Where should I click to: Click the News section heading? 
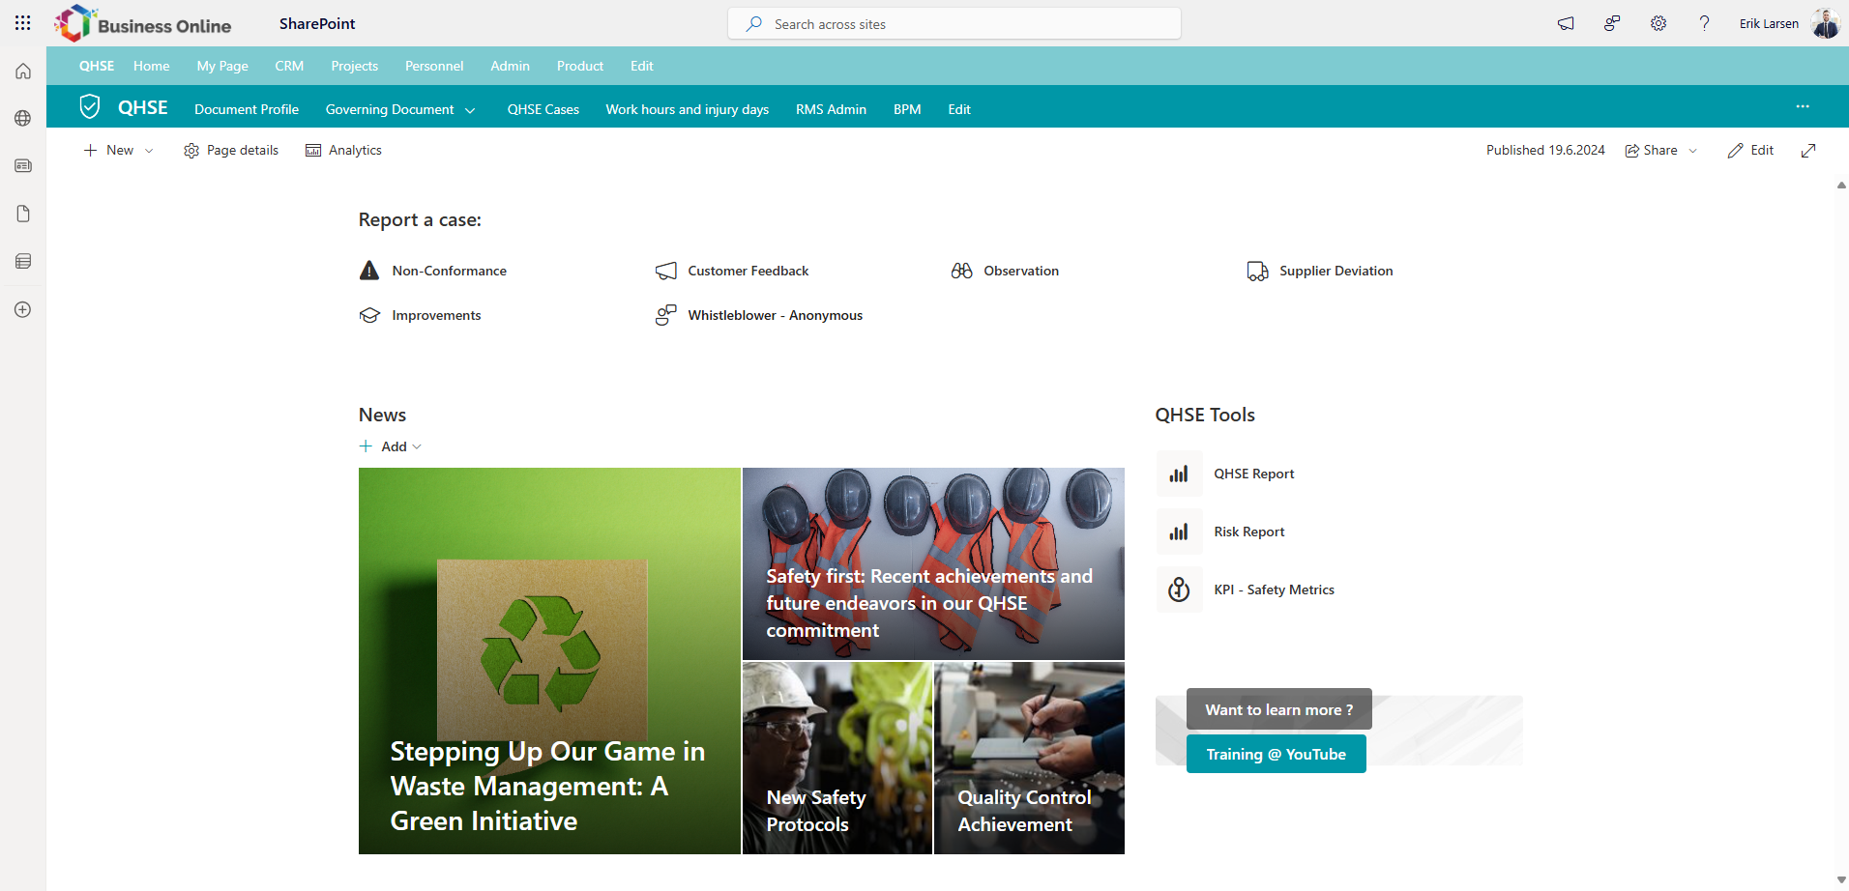[383, 415]
